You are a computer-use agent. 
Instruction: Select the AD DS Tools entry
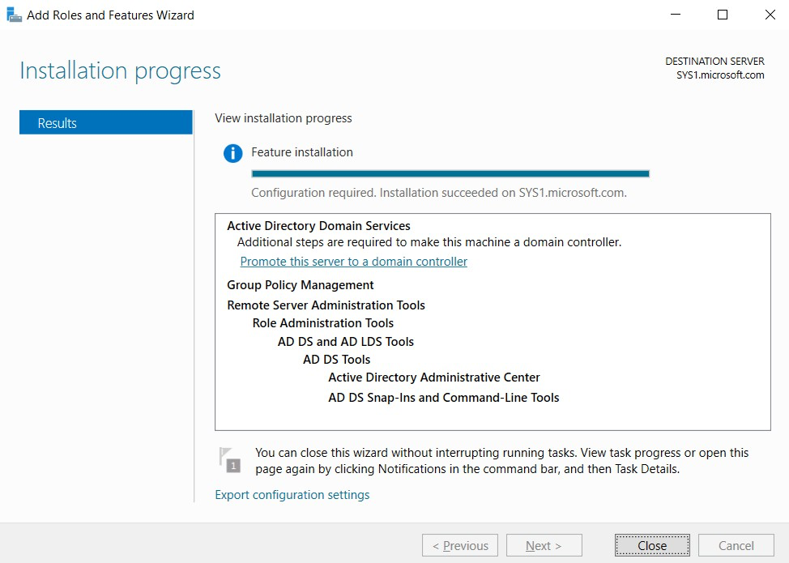337,360
